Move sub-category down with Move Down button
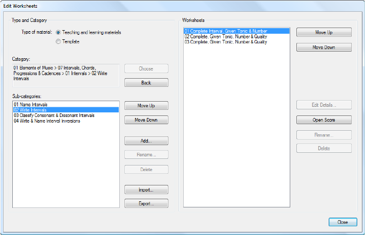This screenshot has width=365, height=235. click(146, 120)
